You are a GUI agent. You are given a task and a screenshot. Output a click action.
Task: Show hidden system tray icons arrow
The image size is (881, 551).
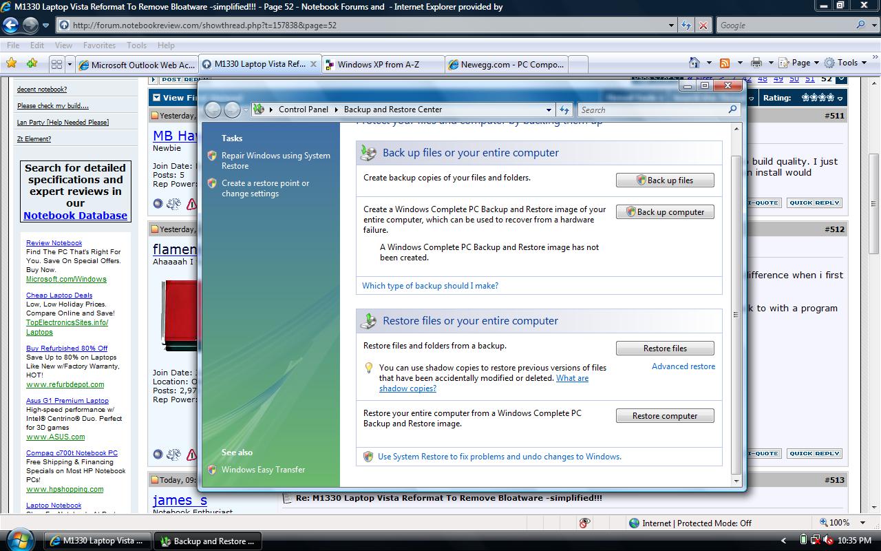coord(783,541)
